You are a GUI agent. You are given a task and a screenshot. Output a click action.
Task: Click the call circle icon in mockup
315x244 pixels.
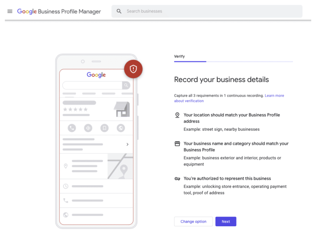coord(72,128)
